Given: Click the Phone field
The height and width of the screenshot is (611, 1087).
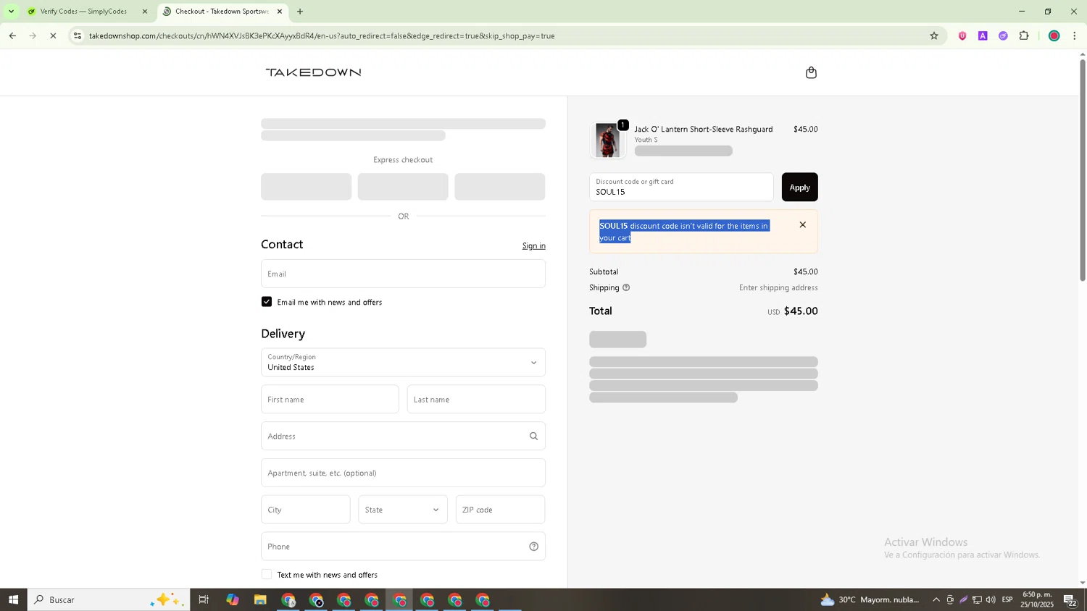Looking at the screenshot, I should tap(403, 547).
